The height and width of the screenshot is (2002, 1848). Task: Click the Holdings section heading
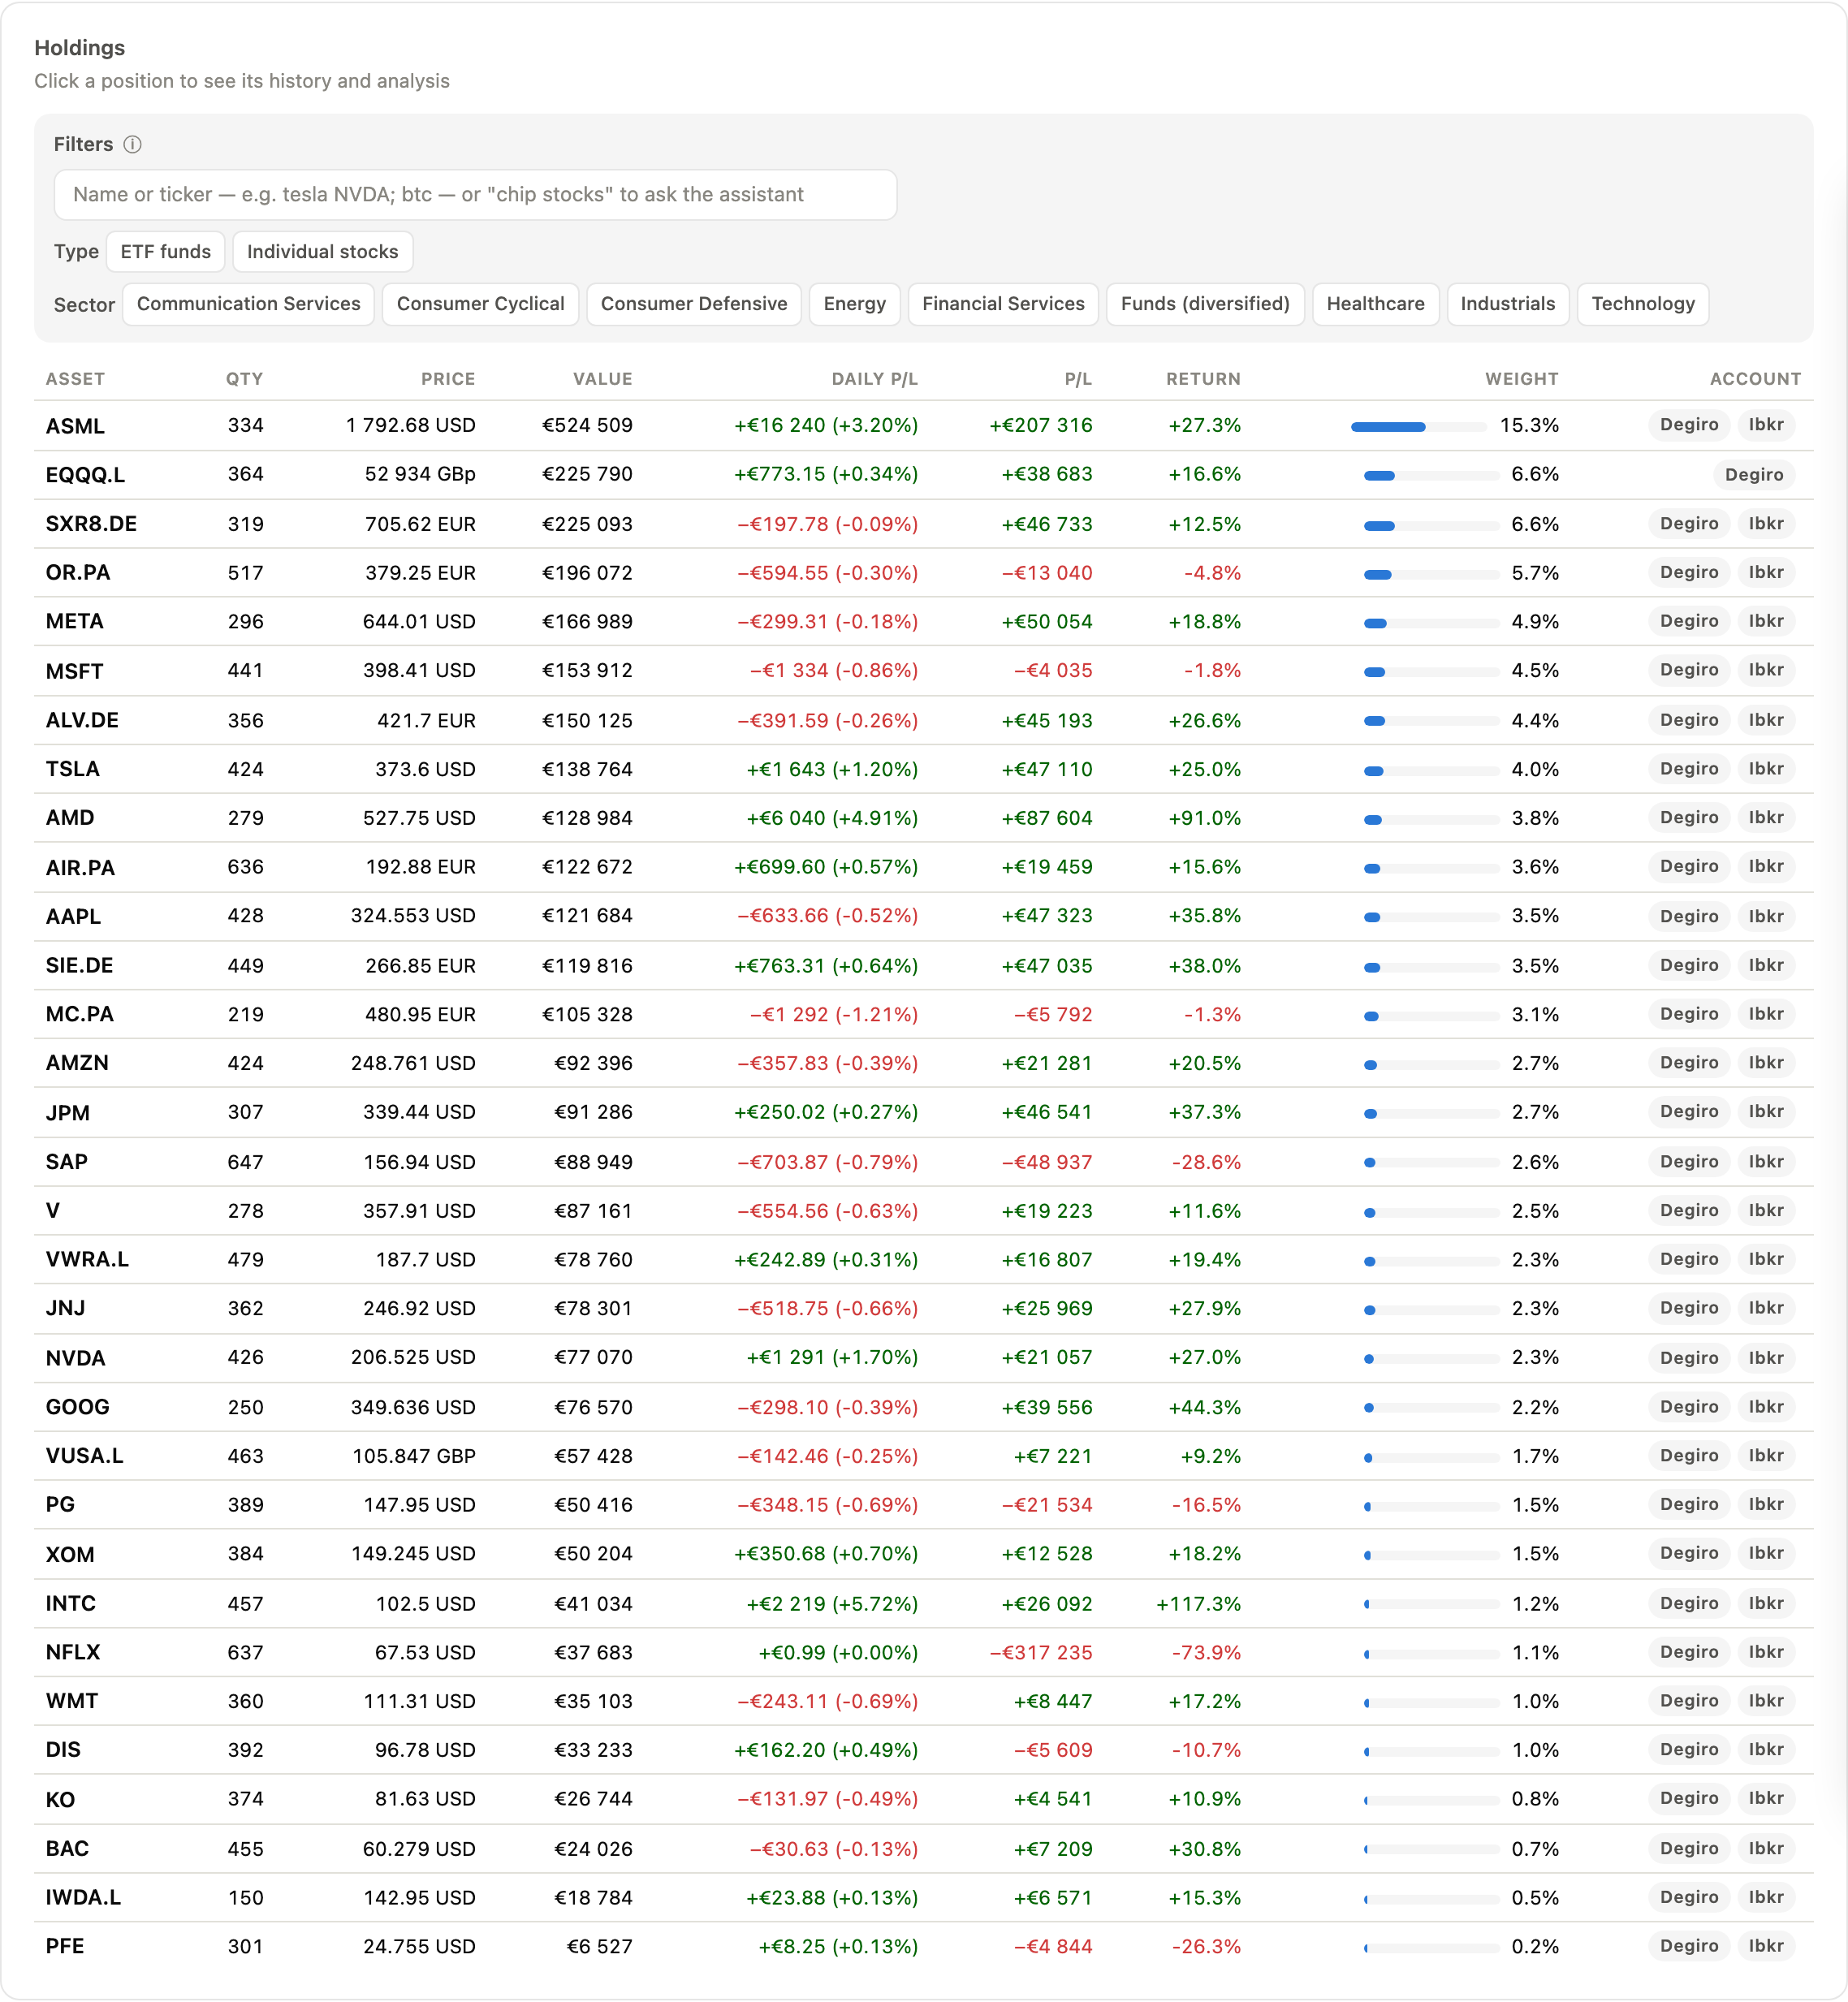80,48
